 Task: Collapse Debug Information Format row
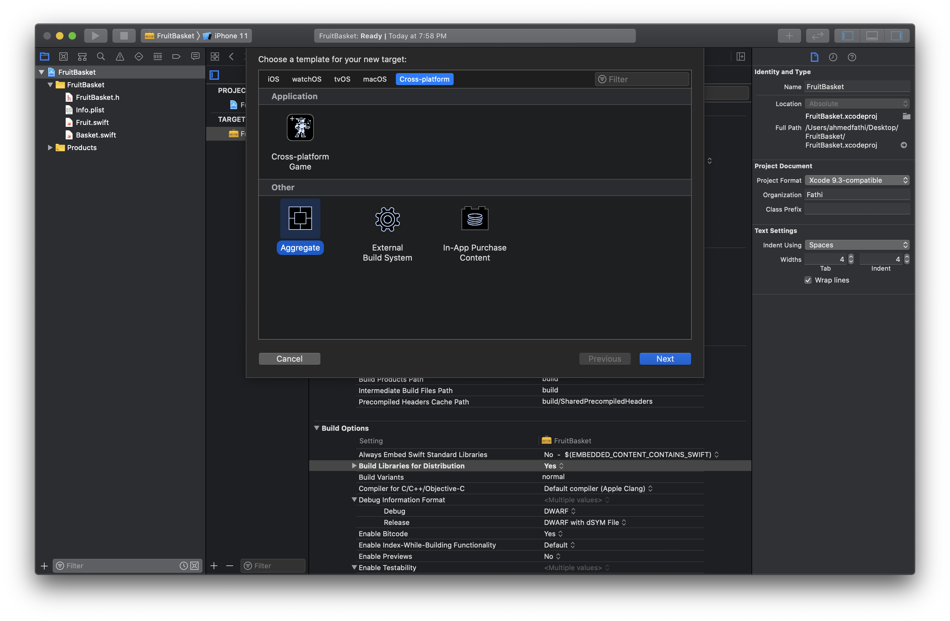coord(354,500)
